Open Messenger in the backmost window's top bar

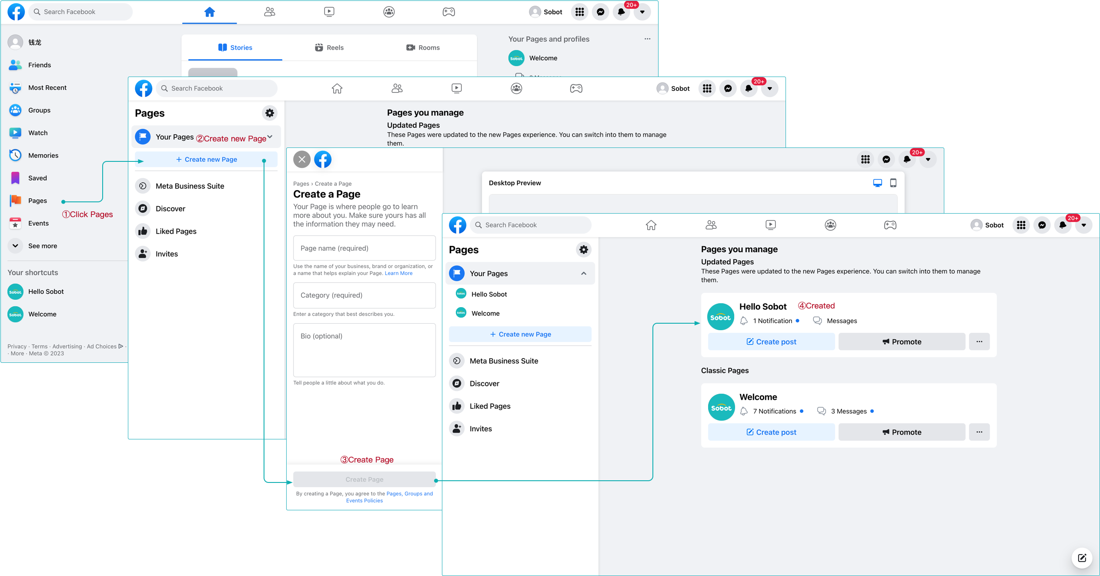coord(600,12)
